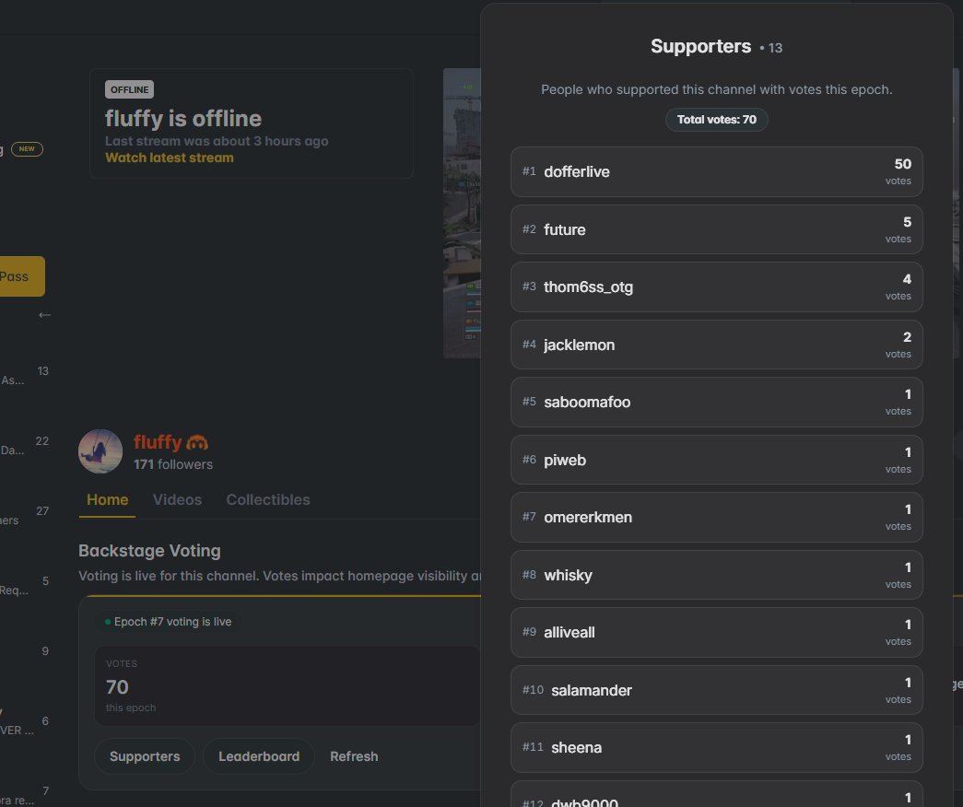Click the stream preview thumbnail
Image resolution: width=963 pixels, height=807 pixels.
461,214
